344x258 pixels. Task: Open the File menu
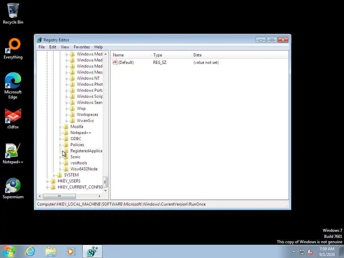click(42, 47)
